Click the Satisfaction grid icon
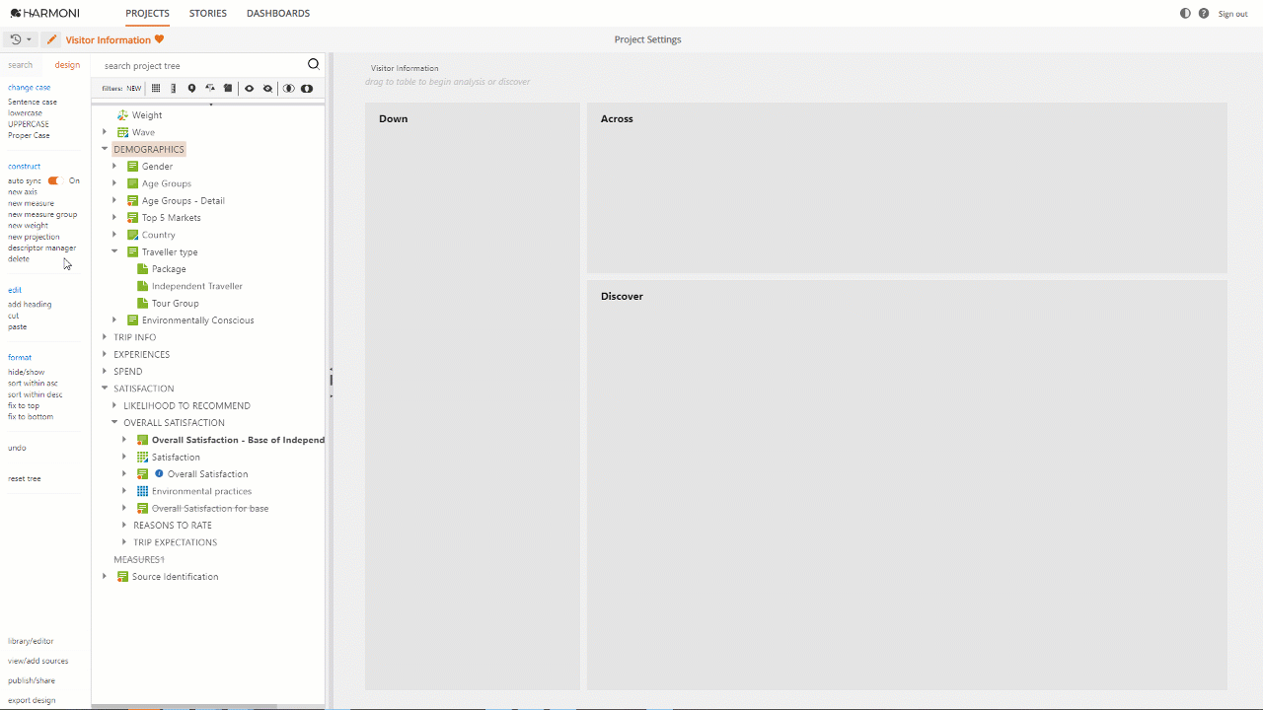This screenshot has height=710, width=1263. (x=142, y=458)
